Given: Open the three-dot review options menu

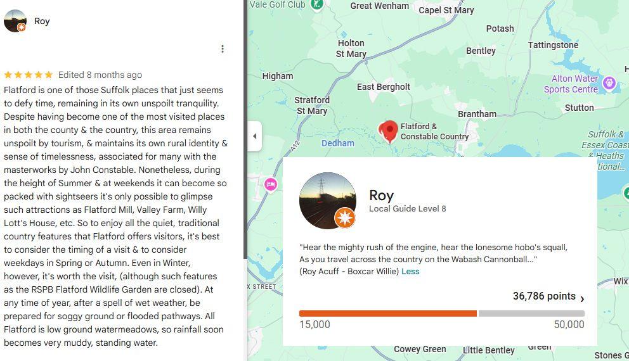Looking at the screenshot, I should click(x=222, y=49).
